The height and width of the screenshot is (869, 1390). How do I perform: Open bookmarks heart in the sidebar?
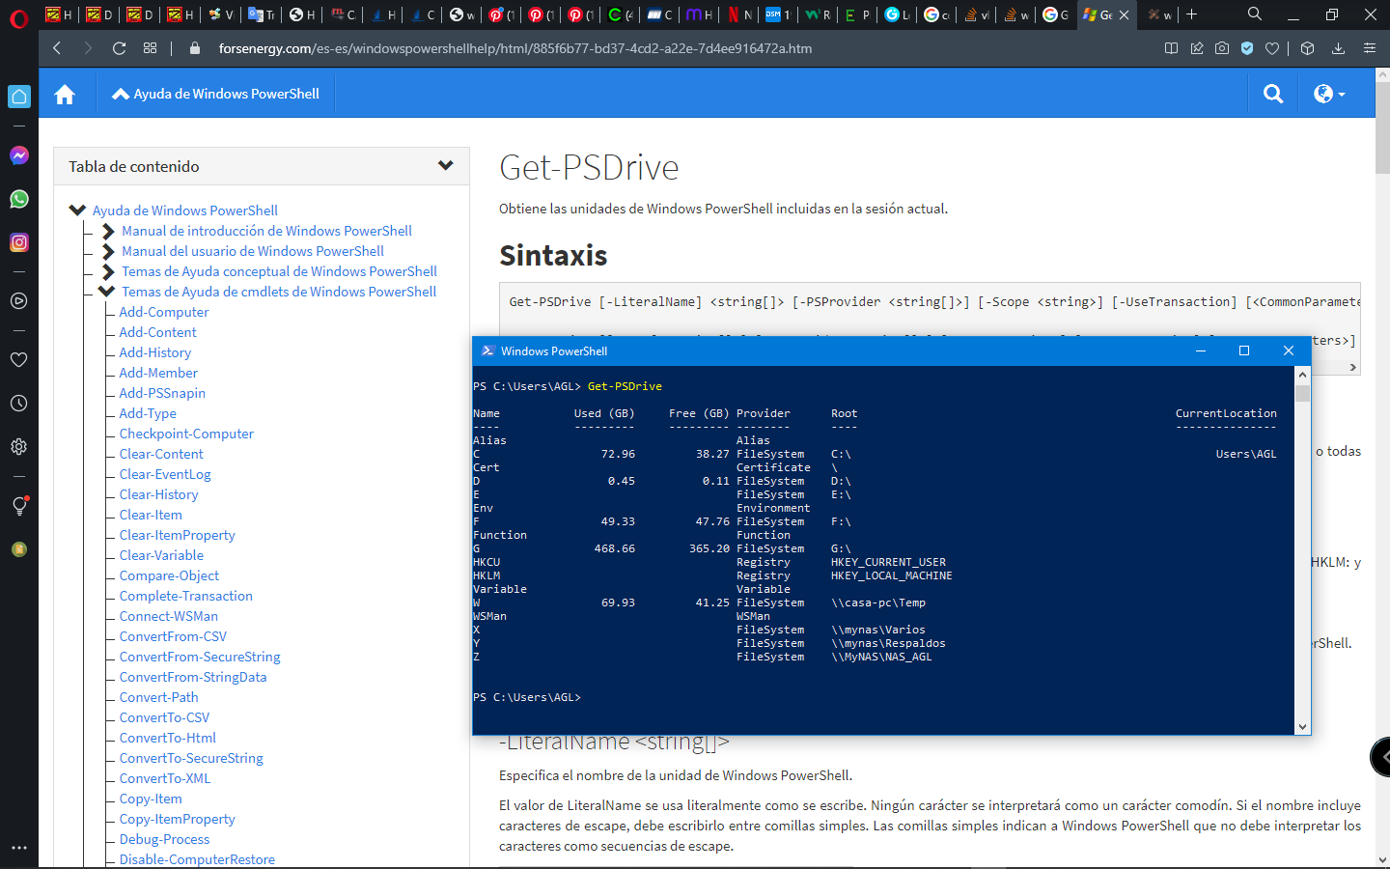[18, 359]
